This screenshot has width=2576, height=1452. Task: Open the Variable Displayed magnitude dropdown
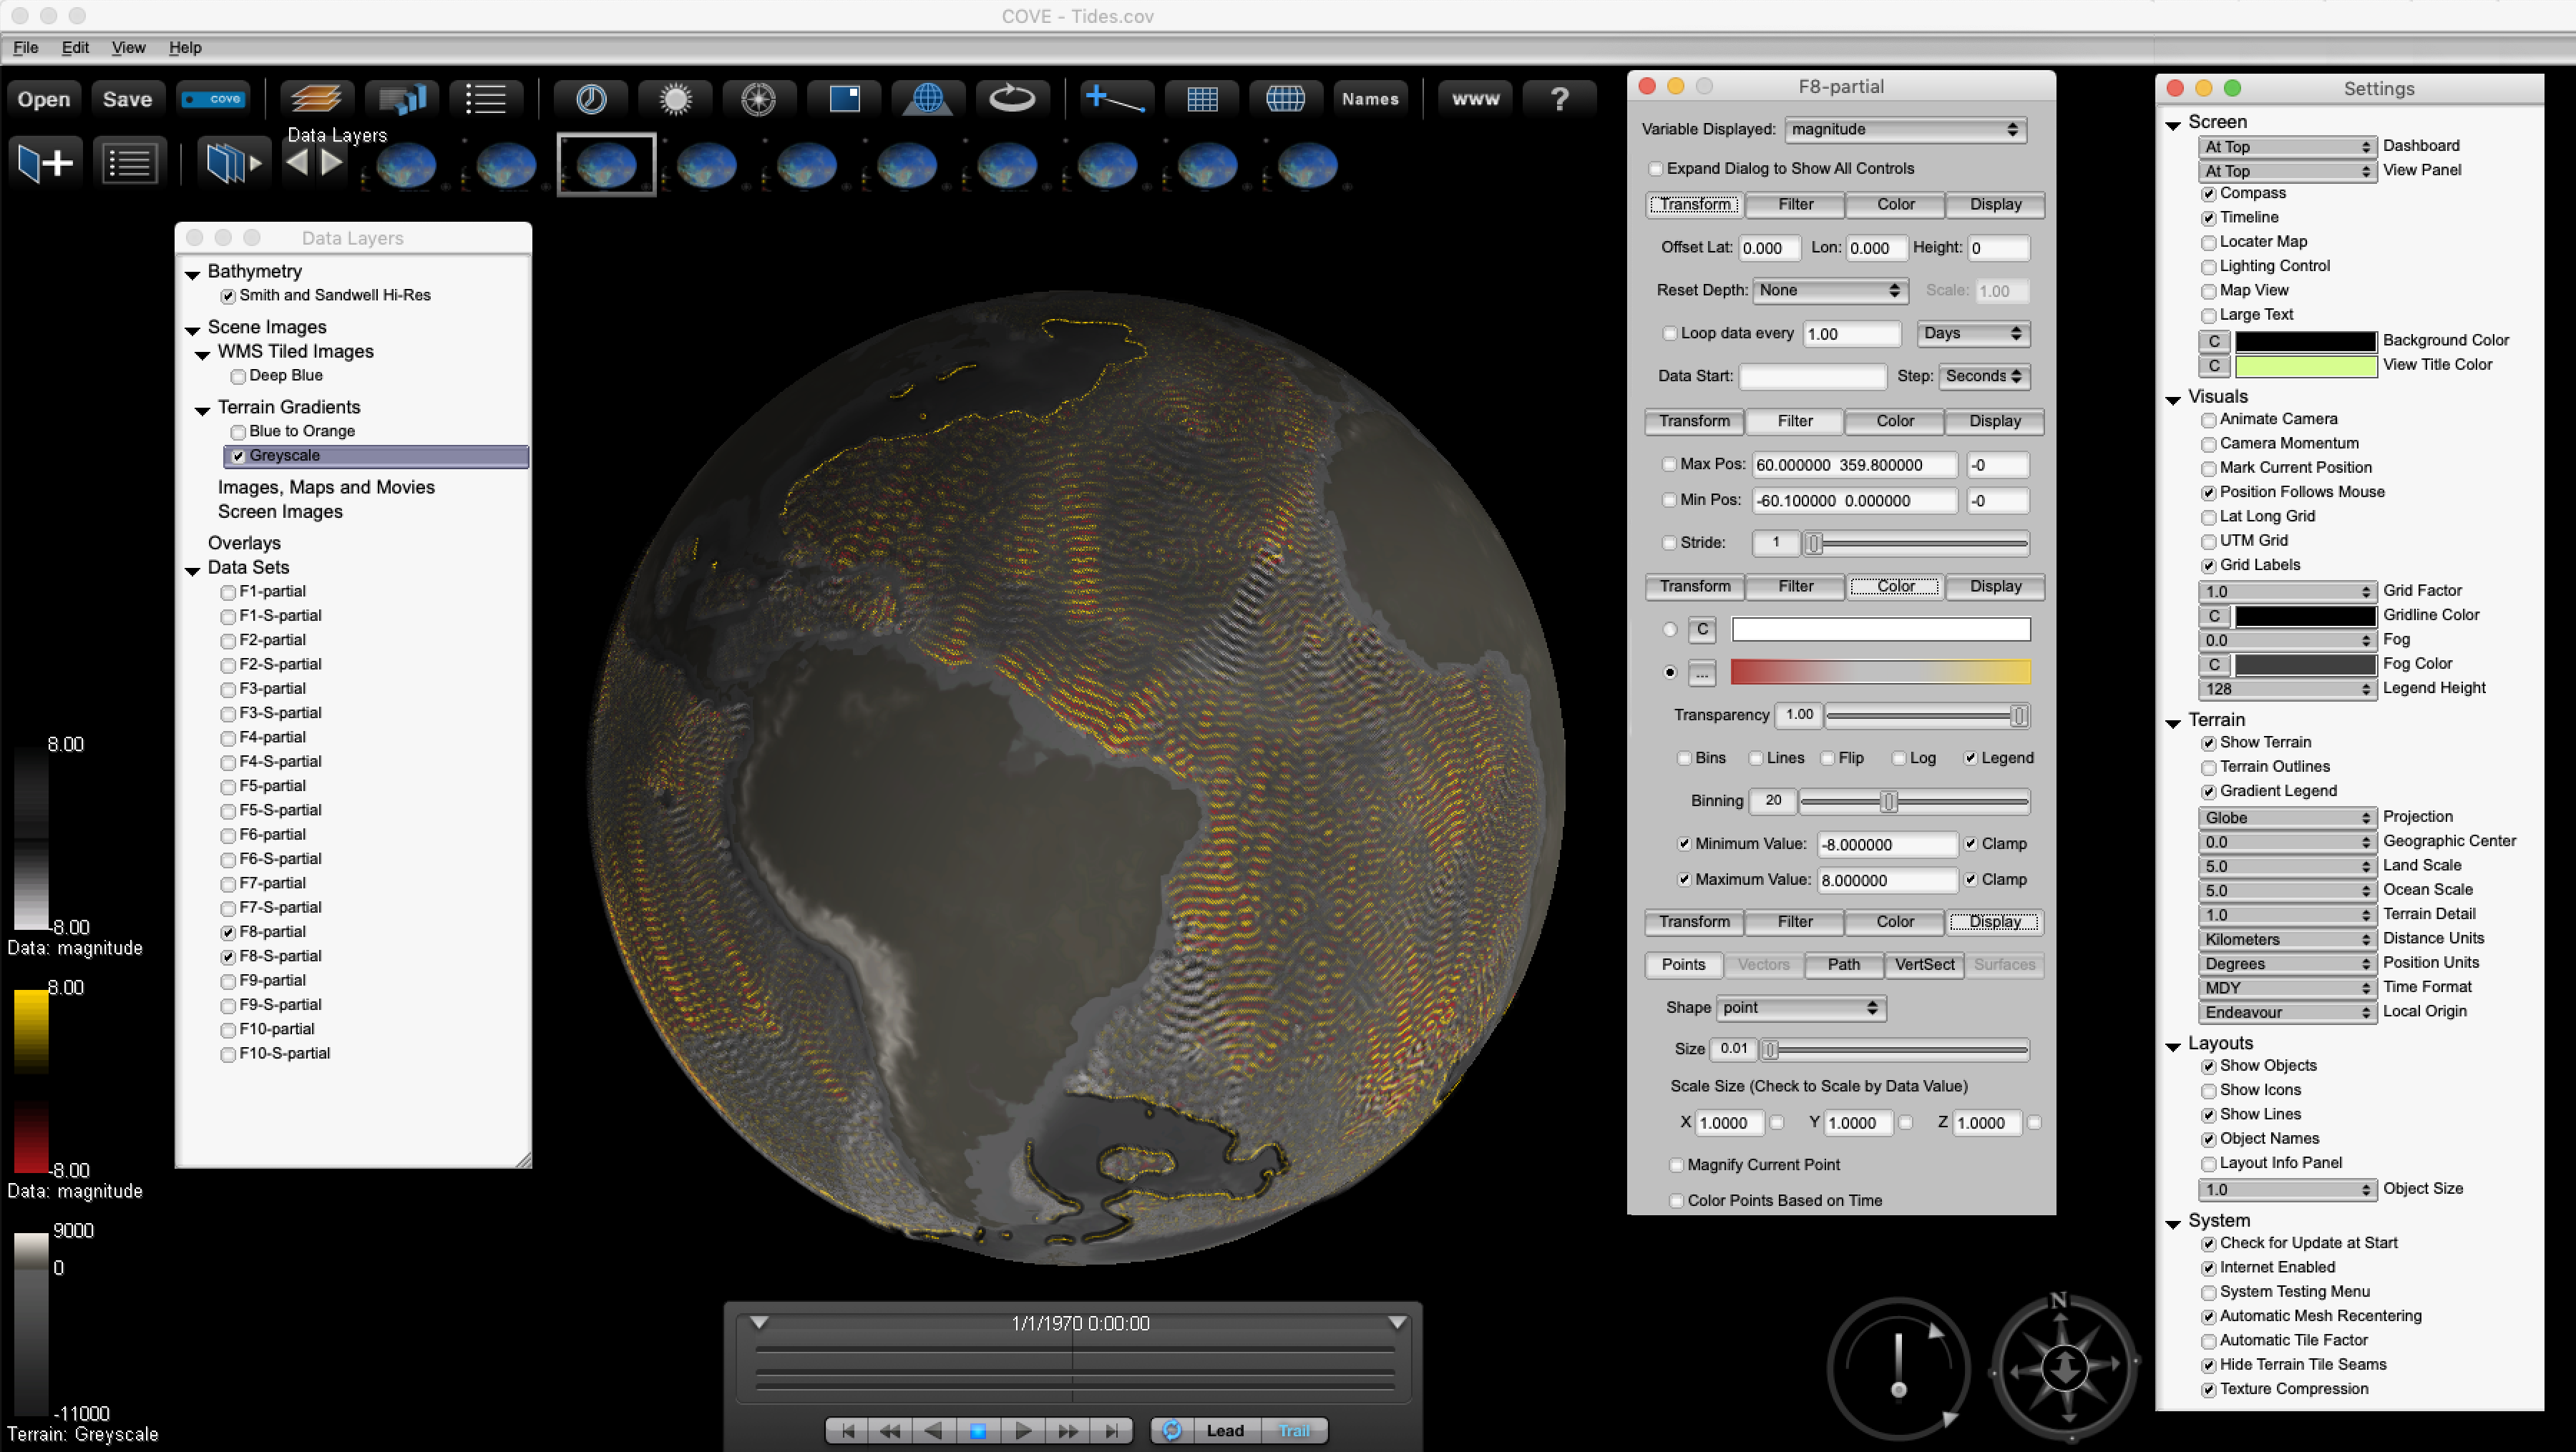[x=1905, y=130]
